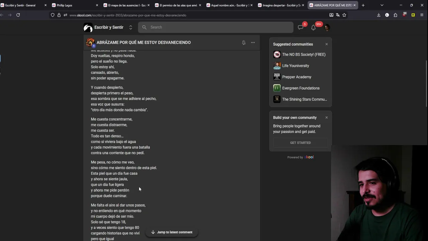
Task: Open the Life Youniversity community
Action: pyautogui.click(x=296, y=66)
